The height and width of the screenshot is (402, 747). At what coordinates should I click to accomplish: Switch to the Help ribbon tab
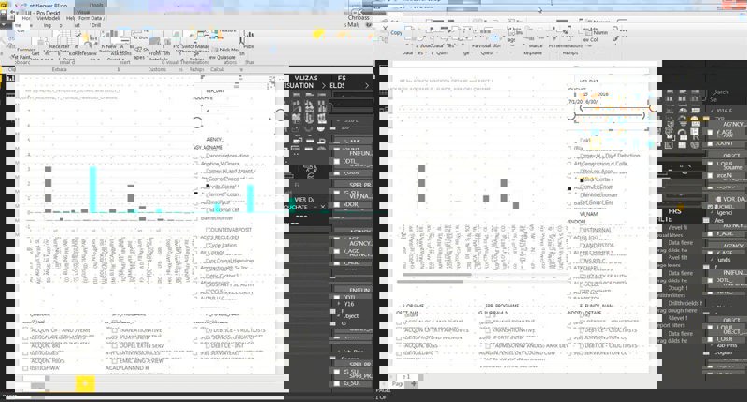pos(71,18)
